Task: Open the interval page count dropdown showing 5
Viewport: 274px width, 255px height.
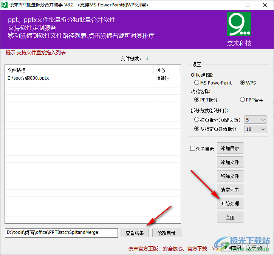Action: [x=255, y=120]
